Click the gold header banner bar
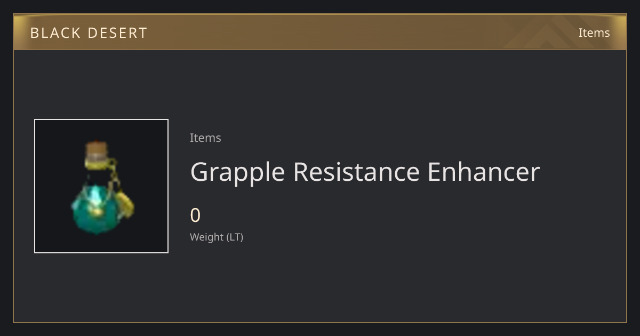The width and height of the screenshot is (640, 336). 320,32
